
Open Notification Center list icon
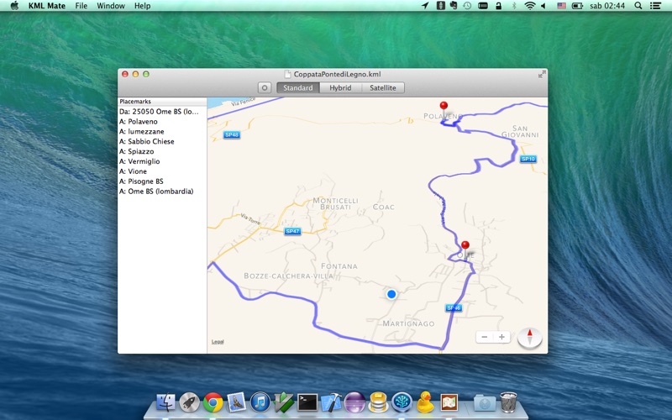[x=655, y=6]
